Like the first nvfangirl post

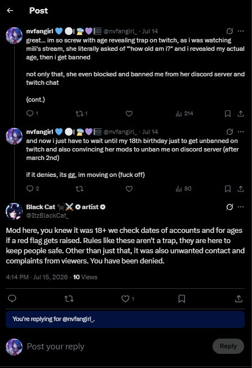(x=129, y=114)
